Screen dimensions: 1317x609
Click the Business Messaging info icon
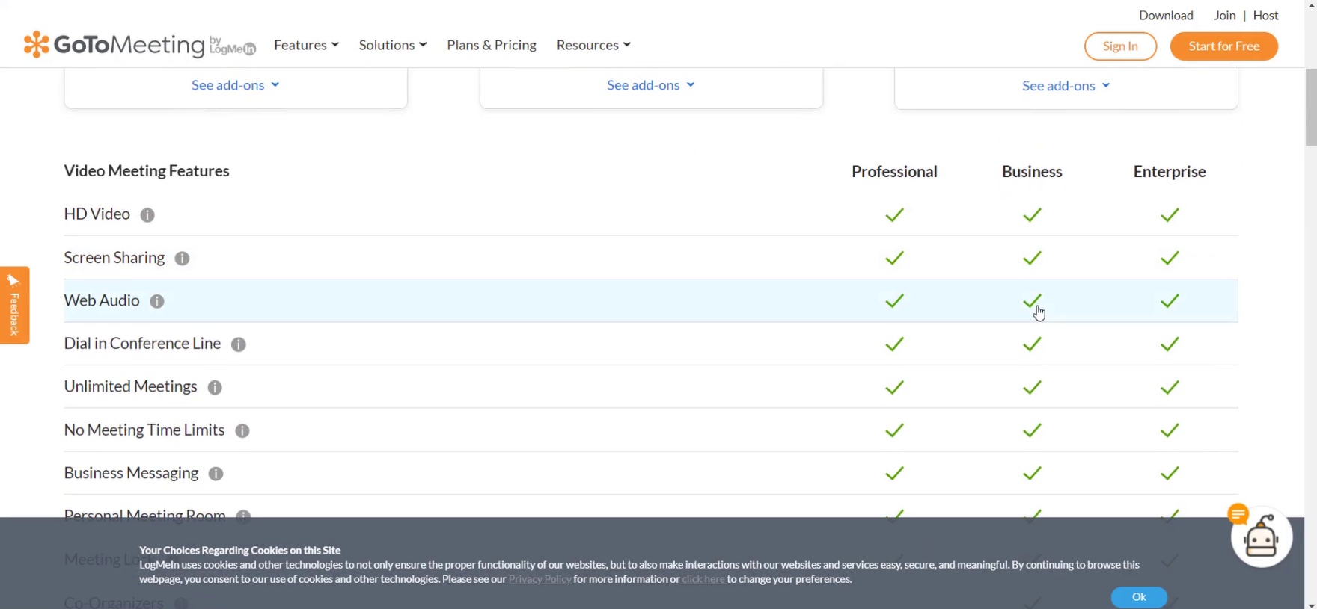tap(216, 474)
